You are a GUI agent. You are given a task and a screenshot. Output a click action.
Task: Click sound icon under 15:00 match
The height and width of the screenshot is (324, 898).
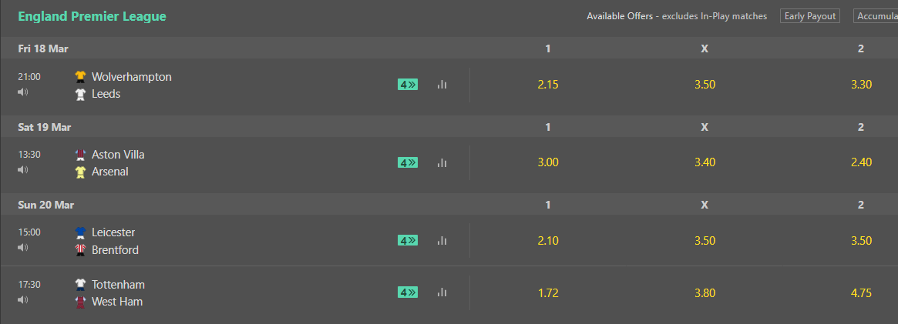pyautogui.click(x=23, y=248)
